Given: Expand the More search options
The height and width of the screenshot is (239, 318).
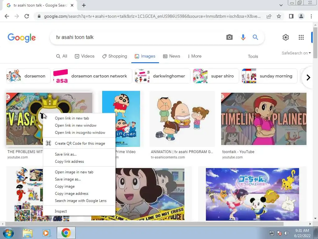Looking at the screenshot, I should [x=194, y=56].
